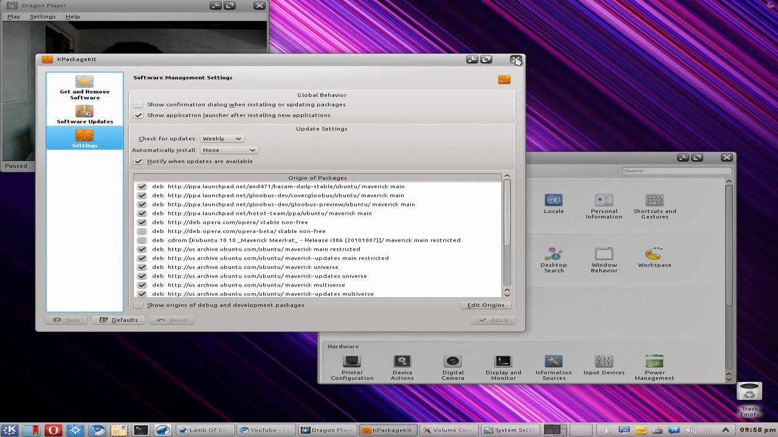Open Input Devices module
The height and width of the screenshot is (437, 778).
pyautogui.click(x=604, y=365)
